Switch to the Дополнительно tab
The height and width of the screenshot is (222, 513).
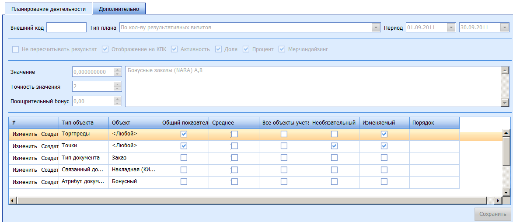pos(119,9)
